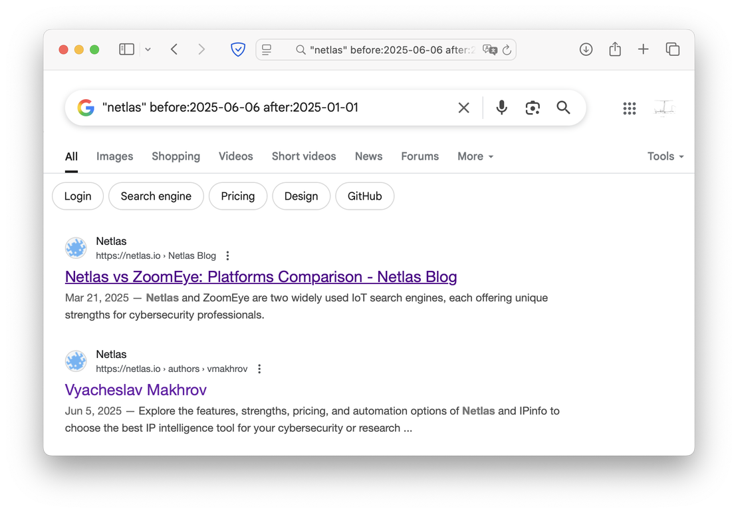Screen dimensions: 738x513
Task: Open a new tab with the plus icon
Action: pos(643,49)
